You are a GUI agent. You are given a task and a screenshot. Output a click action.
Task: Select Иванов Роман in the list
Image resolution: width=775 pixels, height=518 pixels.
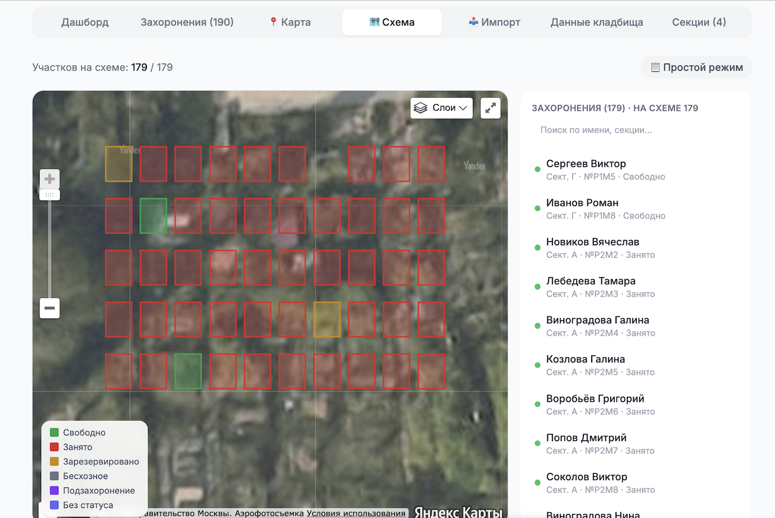[x=635, y=208]
